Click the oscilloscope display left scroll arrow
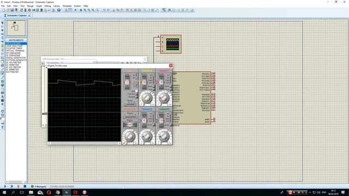Image resolution: width=349 pixels, height=196 pixels. point(49,143)
